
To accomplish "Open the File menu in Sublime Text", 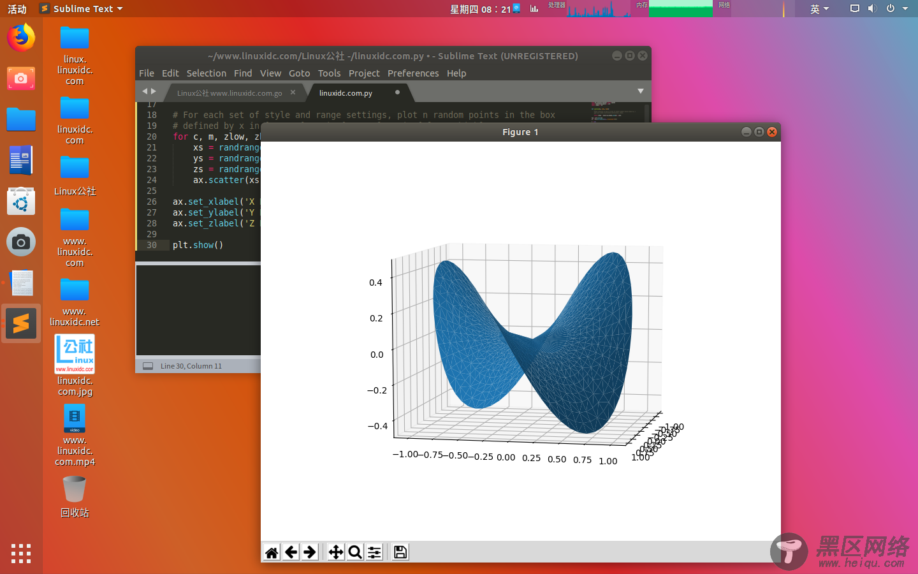I will 147,73.
